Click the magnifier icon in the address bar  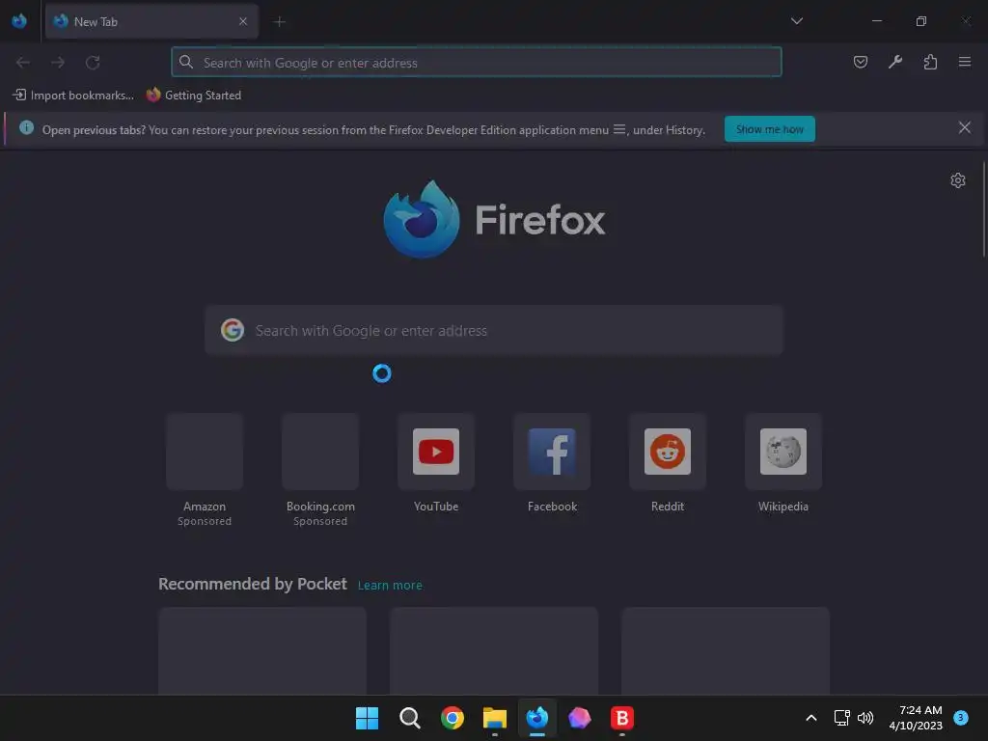pos(186,62)
